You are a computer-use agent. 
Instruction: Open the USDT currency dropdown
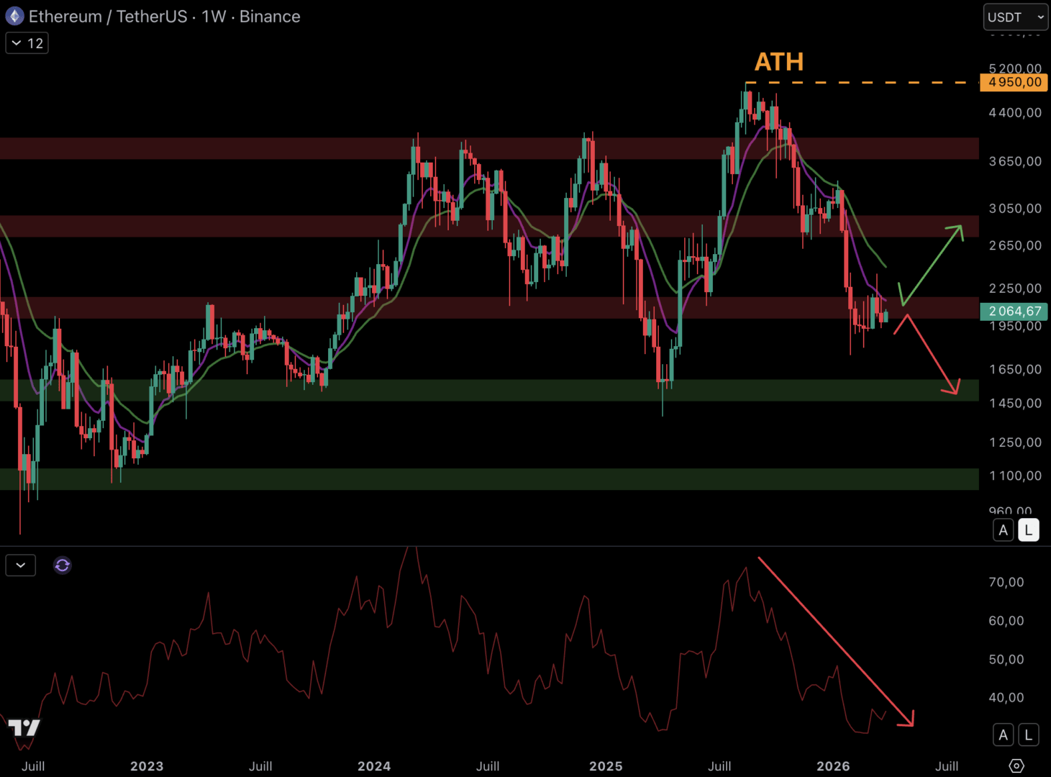pos(1015,17)
